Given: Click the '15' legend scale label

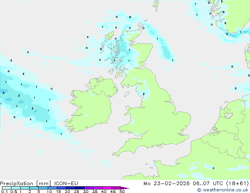Looking at the screenshot, I should coord(58,191).
